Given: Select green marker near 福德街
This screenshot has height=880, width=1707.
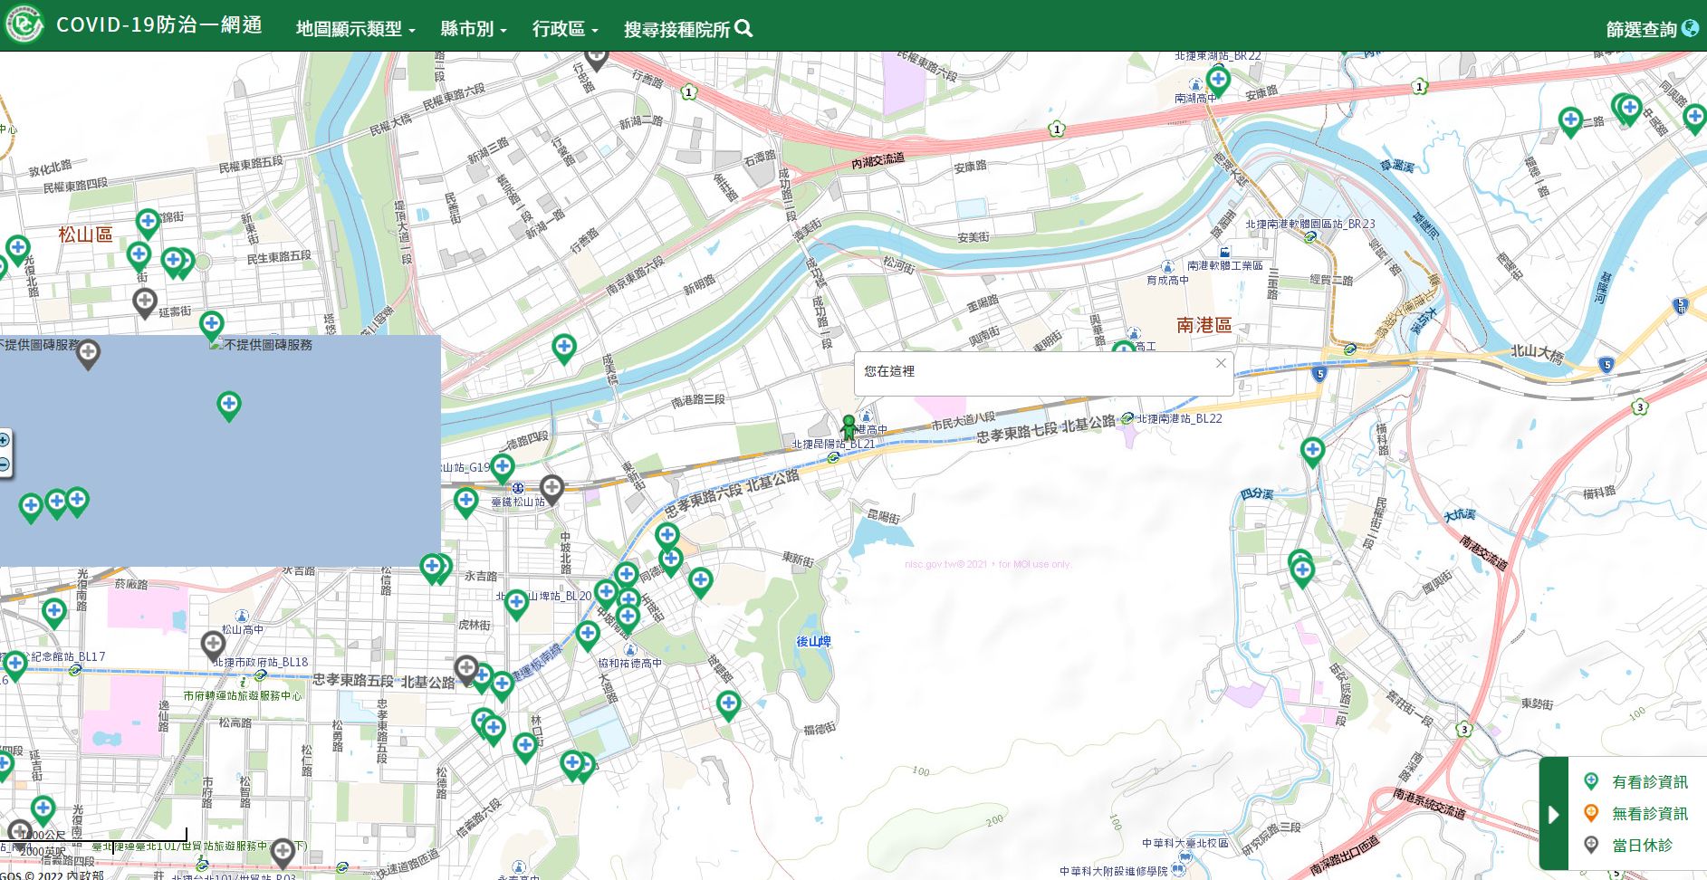Looking at the screenshot, I should tap(728, 705).
